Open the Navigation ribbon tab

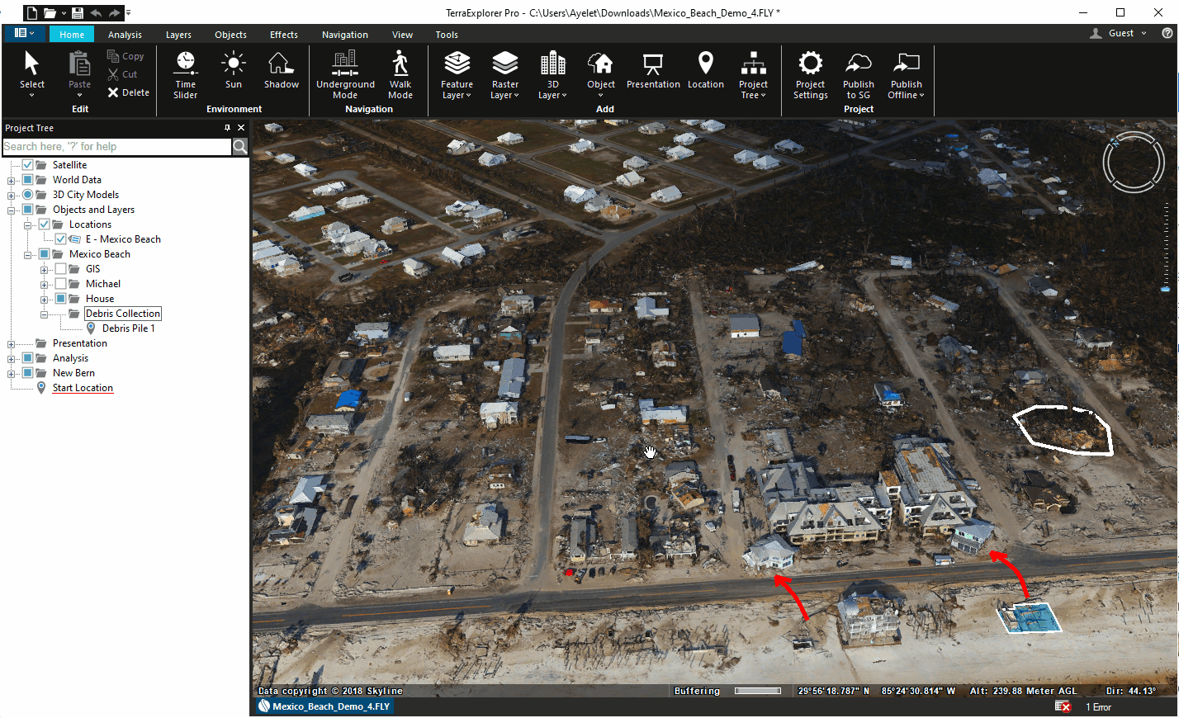click(344, 35)
